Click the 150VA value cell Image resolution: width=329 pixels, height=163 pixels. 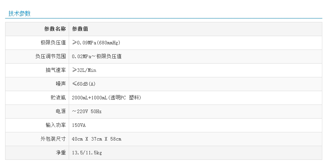click(x=79, y=125)
